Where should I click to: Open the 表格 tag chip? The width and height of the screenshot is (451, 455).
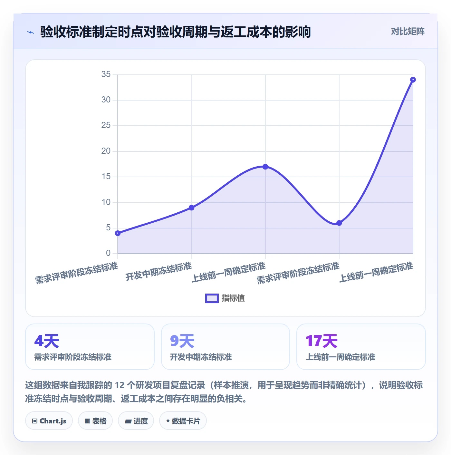95,421
